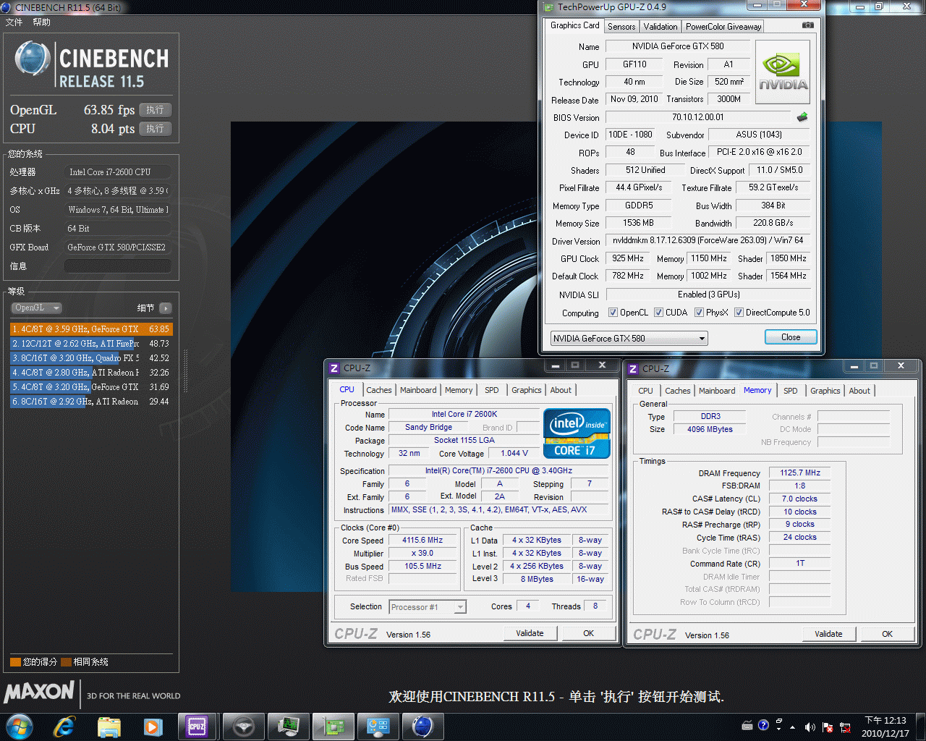Open the Processor #1 selection dropdown
Viewport: 926px width, 741px height.
[428, 607]
